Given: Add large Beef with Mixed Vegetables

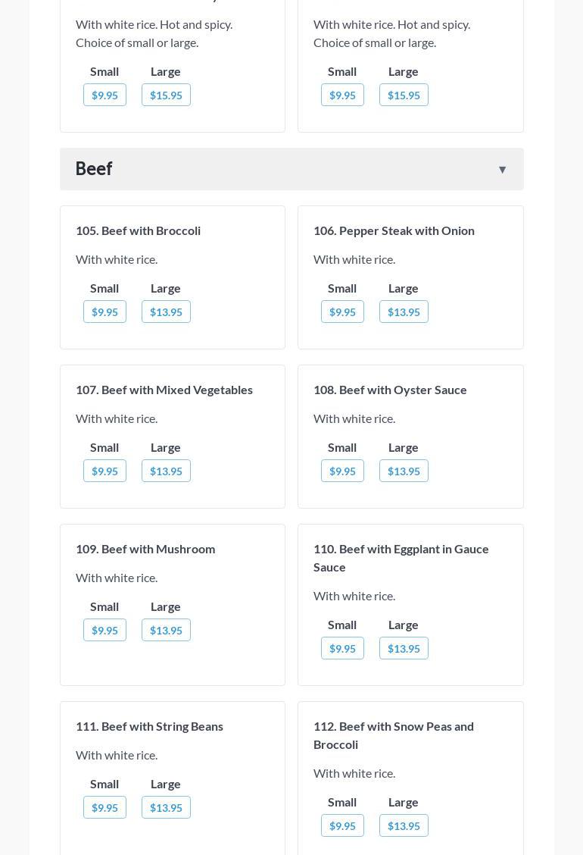Looking at the screenshot, I should pos(166,471).
